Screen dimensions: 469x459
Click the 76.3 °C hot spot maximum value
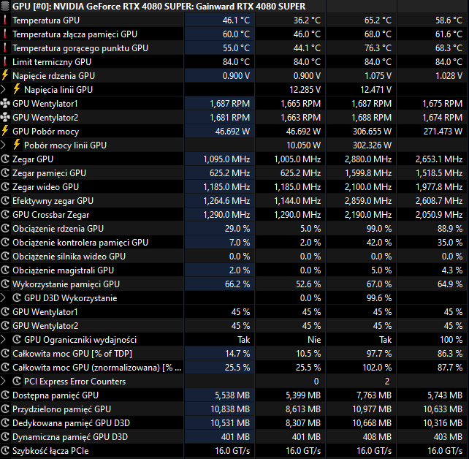[378, 48]
